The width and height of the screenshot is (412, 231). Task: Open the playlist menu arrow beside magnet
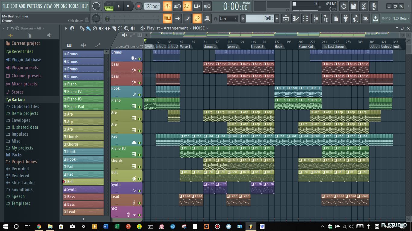pos(66,28)
